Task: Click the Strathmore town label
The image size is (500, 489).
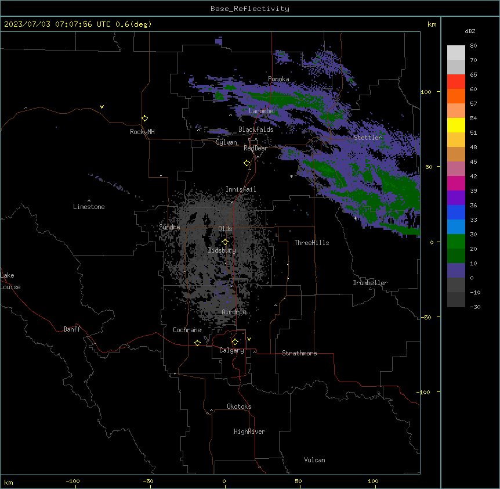Action: pos(299,353)
